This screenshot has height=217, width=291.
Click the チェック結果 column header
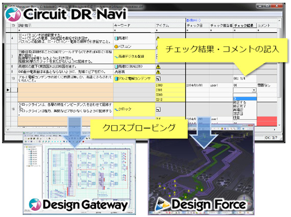[x=245, y=26]
